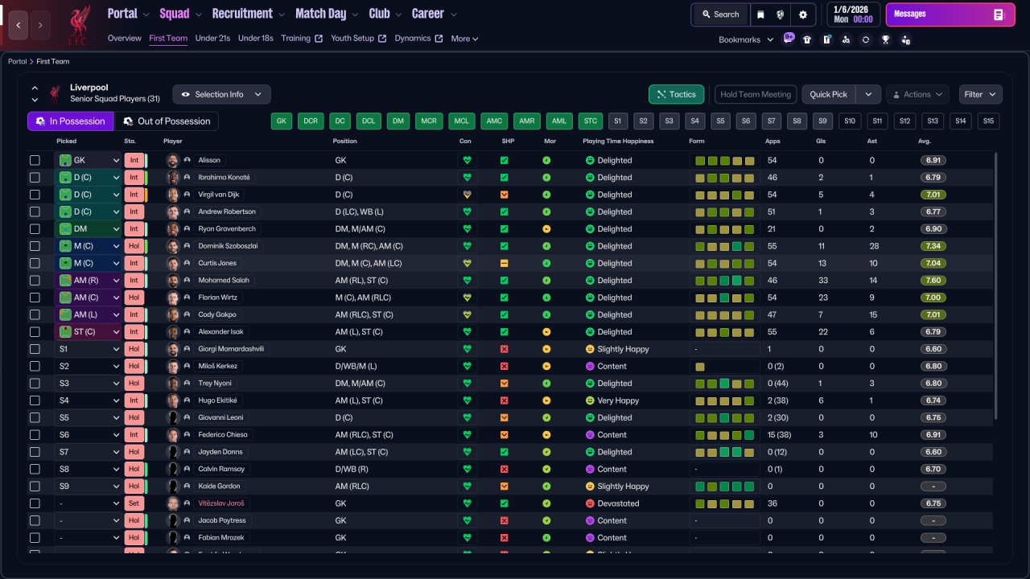Select Mohamed Salah's row checkbox
The height and width of the screenshot is (579, 1030).
pos(35,281)
